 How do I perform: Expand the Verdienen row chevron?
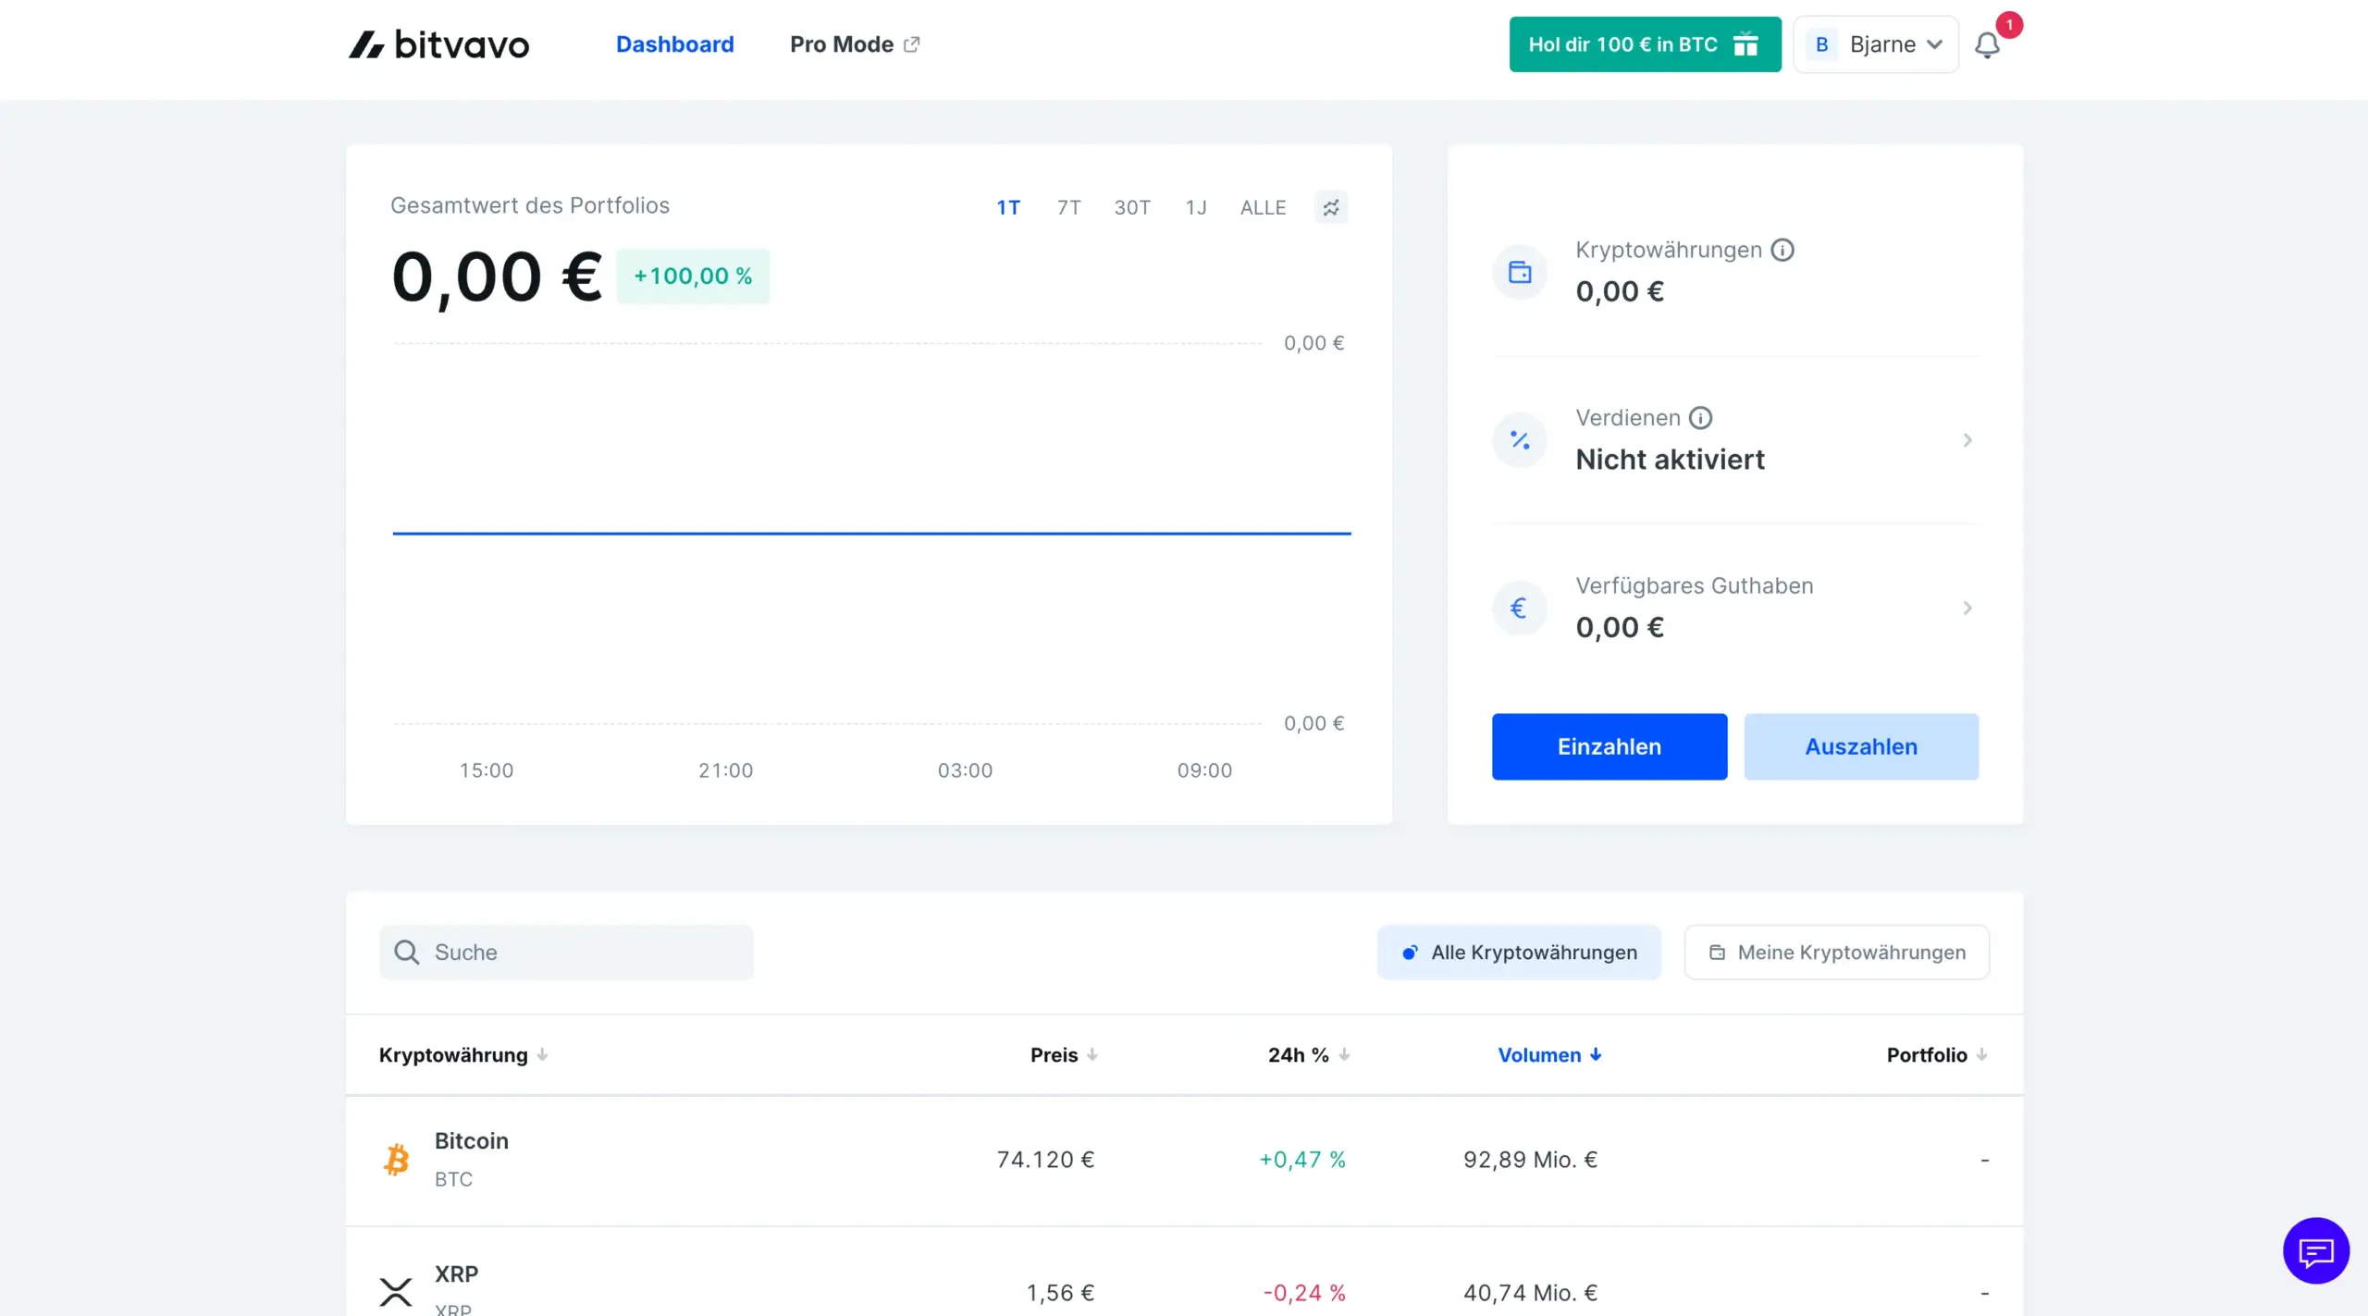coord(1967,440)
